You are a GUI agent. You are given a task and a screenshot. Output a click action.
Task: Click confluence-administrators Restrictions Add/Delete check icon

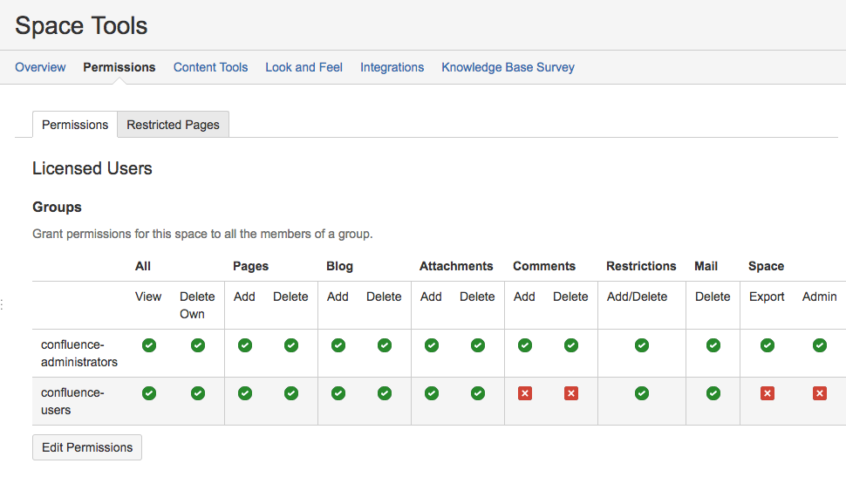642,345
